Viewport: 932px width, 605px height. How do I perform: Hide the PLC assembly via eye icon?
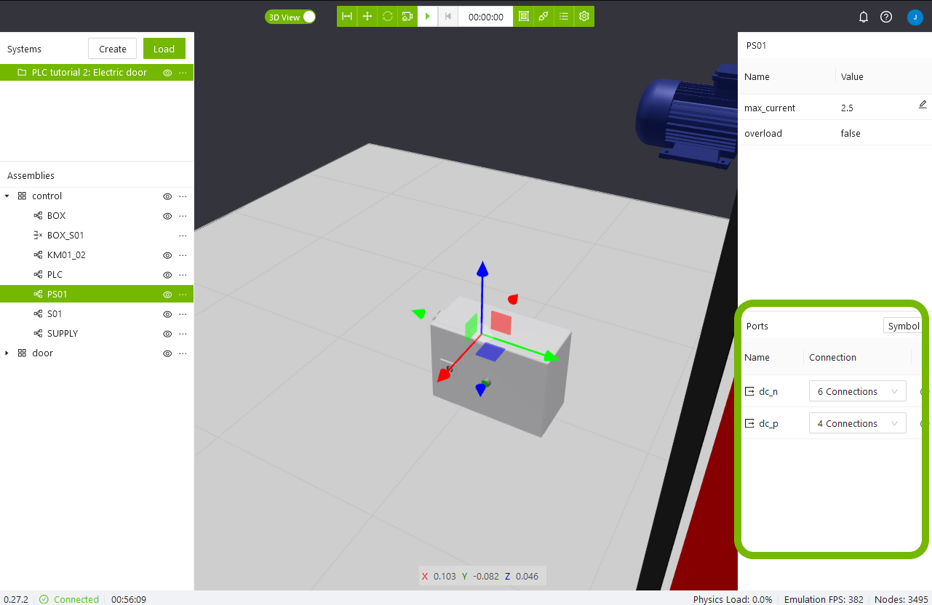[x=167, y=275]
